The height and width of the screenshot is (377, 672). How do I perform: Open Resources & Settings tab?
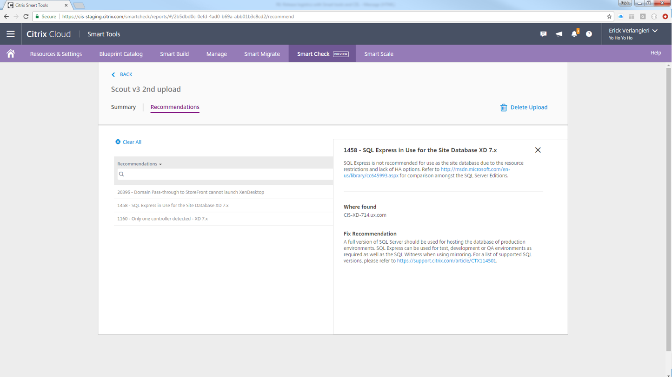(x=56, y=54)
